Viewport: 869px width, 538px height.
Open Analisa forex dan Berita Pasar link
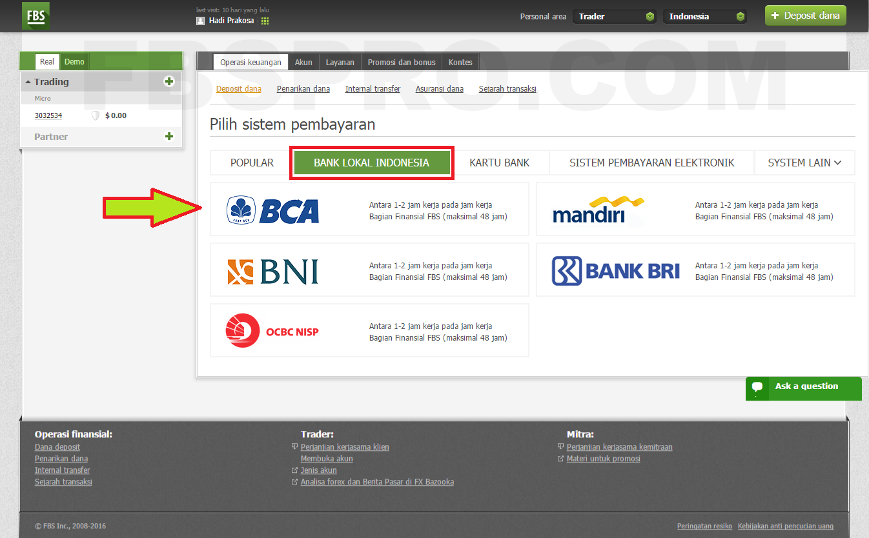(377, 482)
